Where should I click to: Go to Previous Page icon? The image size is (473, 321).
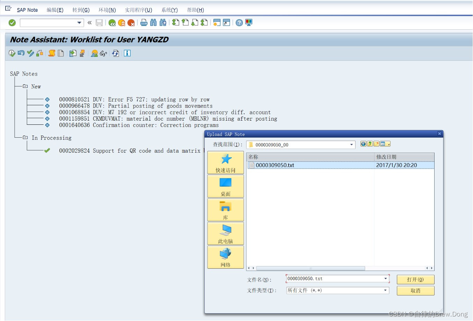click(185, 23)
